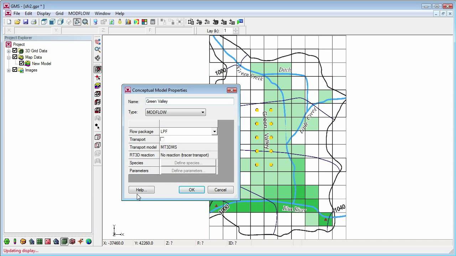Switch to the GIS module globe icon
This screenshot has width=456, height=256.
(x=89, y=242)
